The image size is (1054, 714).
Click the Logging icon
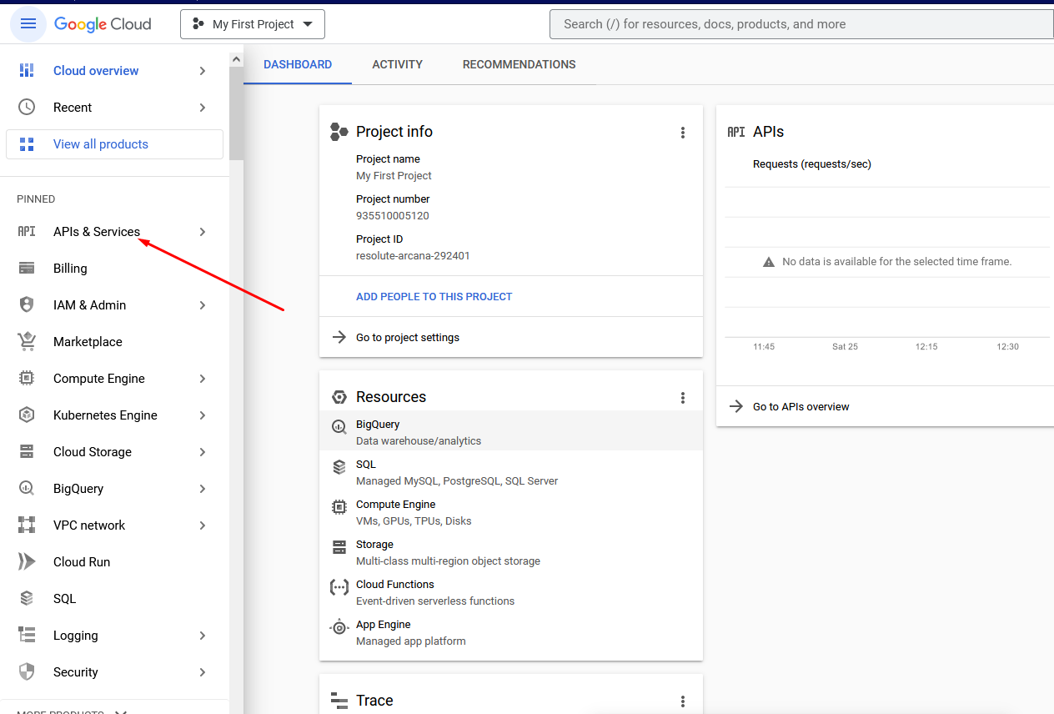pos(27,636)
